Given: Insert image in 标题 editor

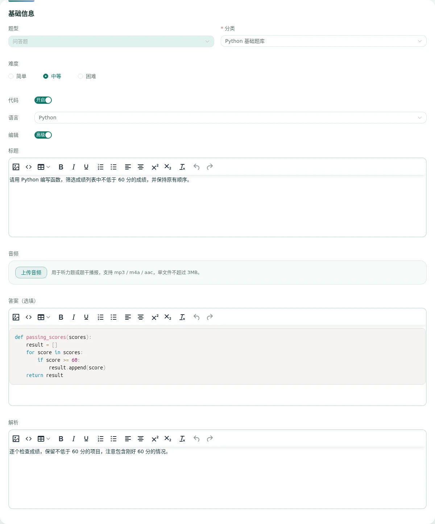Looking at the screenshot, I should coord(16,167).
